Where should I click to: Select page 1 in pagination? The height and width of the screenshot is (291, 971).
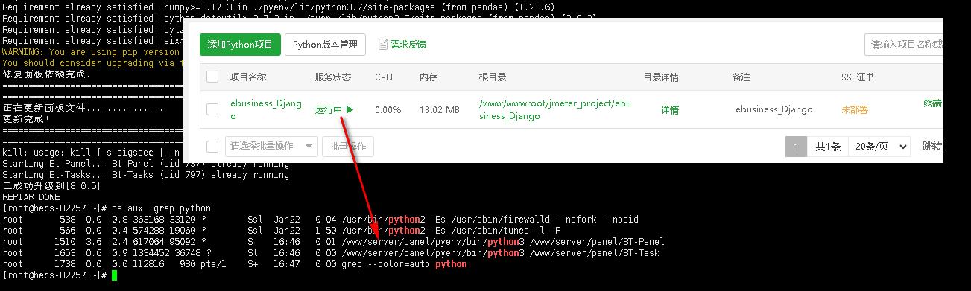tap(796, 146)
